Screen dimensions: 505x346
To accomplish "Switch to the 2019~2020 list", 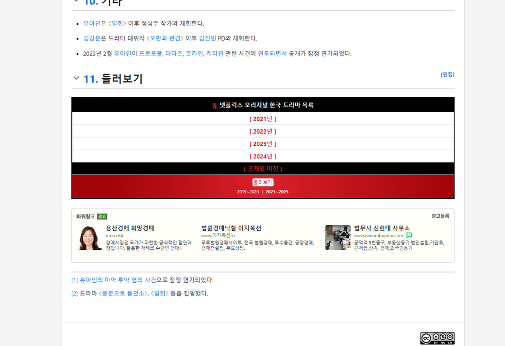I will tap(248, 192).
